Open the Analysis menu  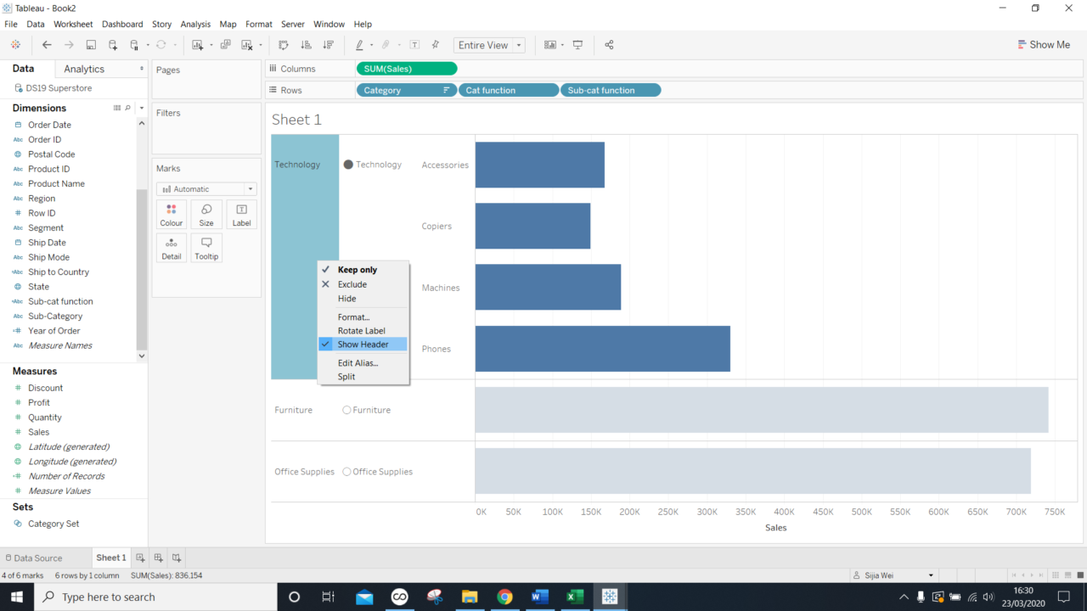[195, 24]
